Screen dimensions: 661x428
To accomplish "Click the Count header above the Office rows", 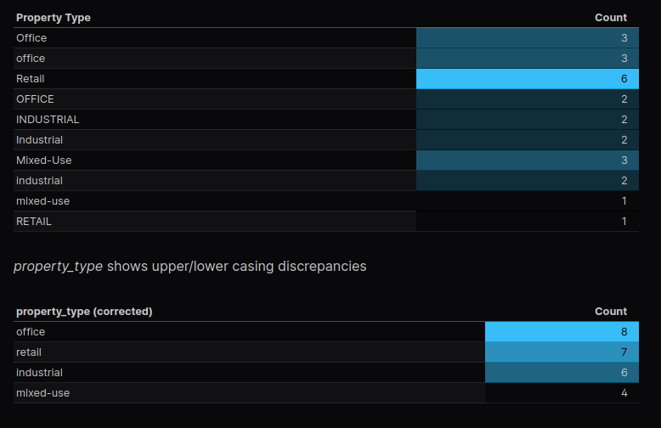I will coord(610,18).
